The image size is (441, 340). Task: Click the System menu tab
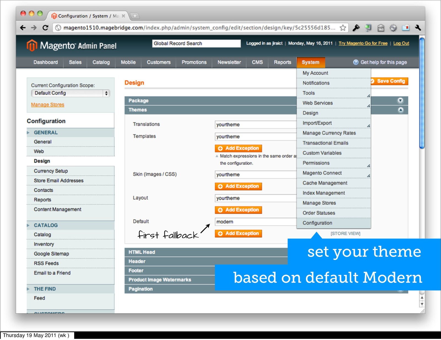[x=311, y=62]
